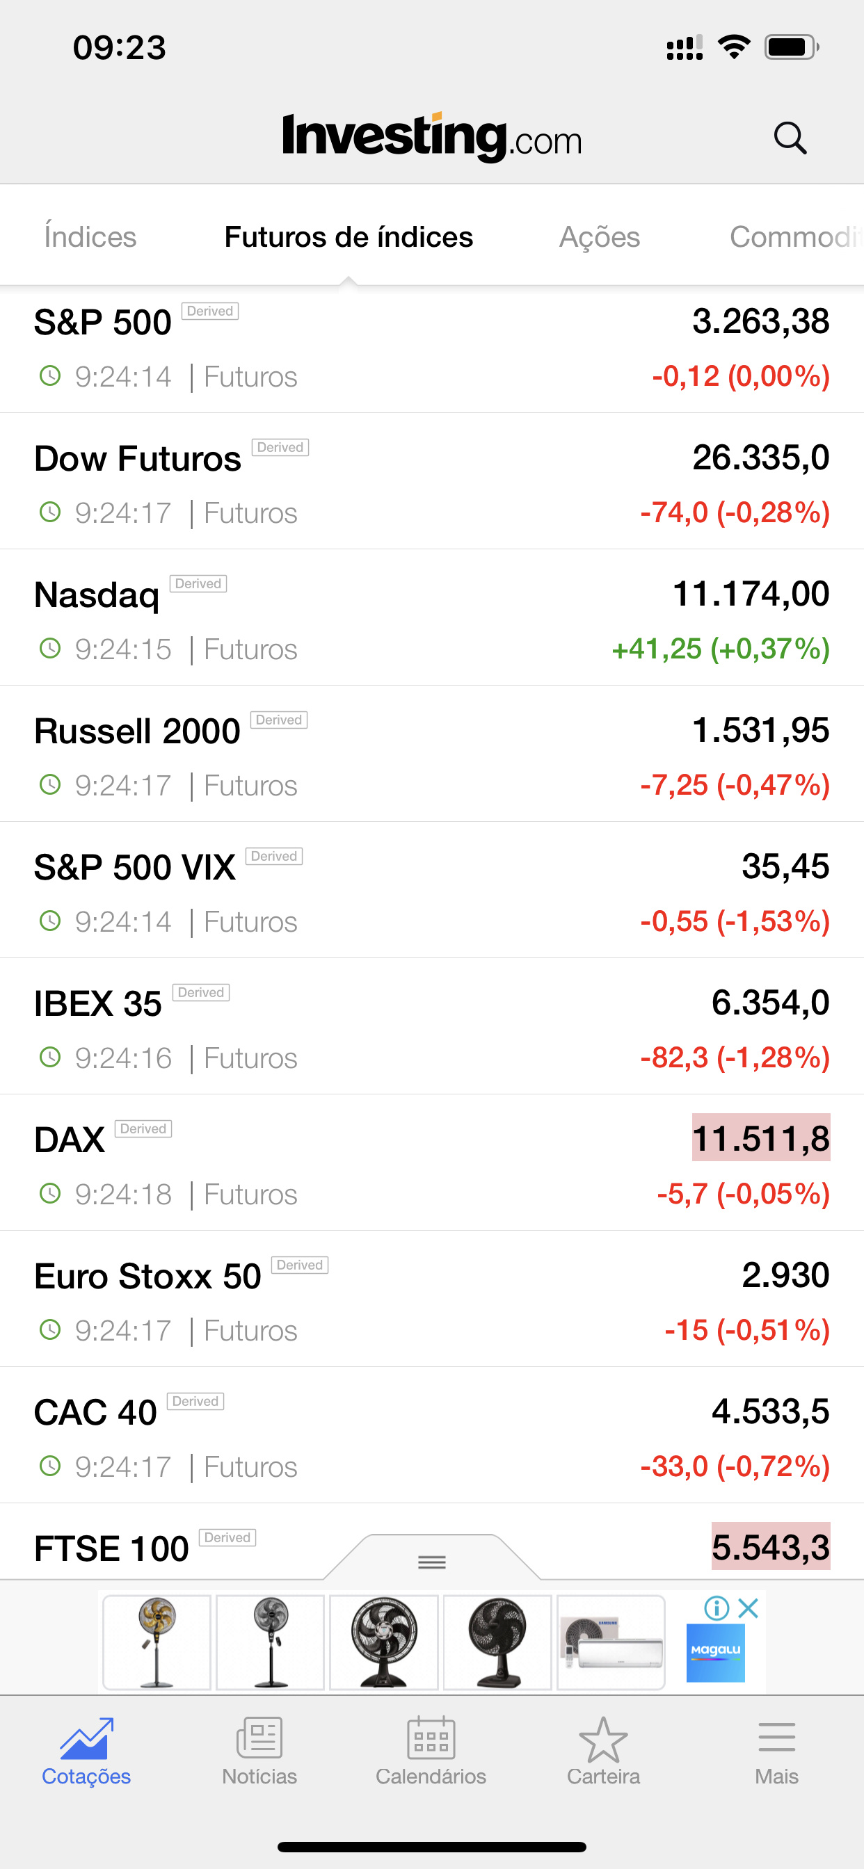This screenshot has height=1869, width=864.
Task: Open the Mais hamburger menu icon
Action: tap(776, 1738)
